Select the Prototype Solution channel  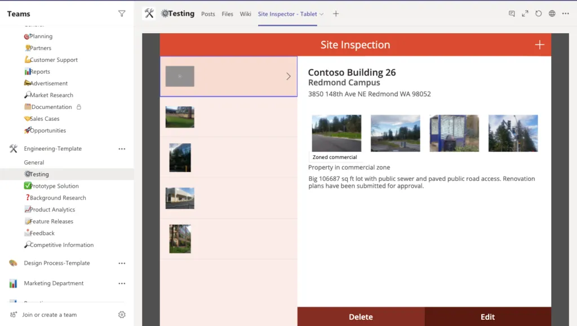51,185
